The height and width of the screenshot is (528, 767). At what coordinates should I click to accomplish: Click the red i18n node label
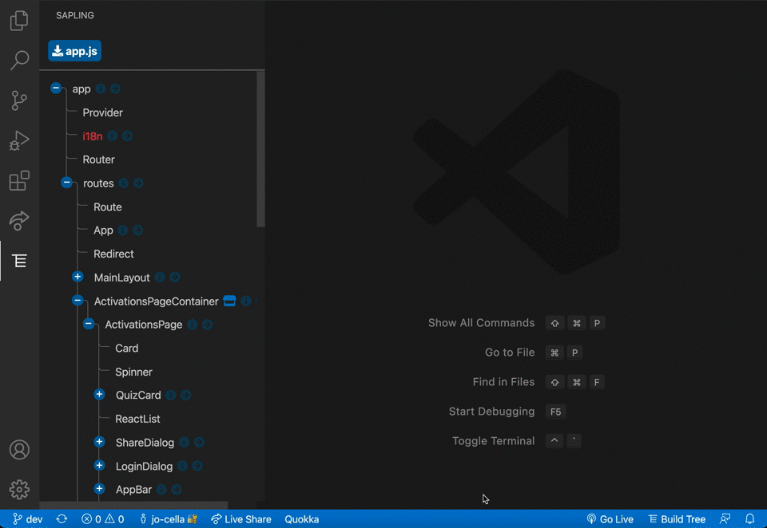pyautogui.click(x=93, y=136)
